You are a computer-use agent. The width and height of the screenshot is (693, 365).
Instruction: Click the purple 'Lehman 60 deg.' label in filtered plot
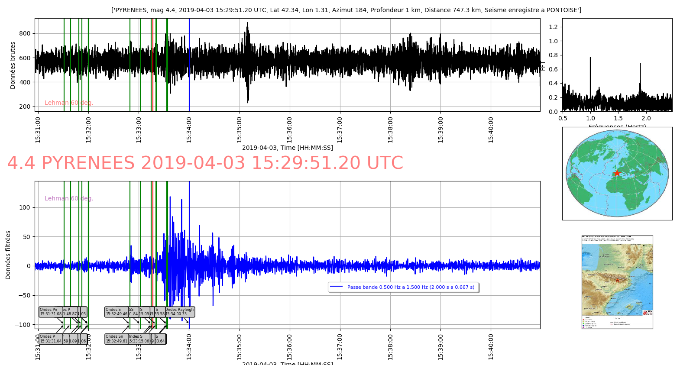tap(69, 199)
